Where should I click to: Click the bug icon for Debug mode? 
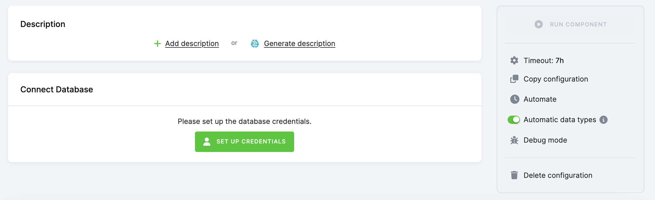[x=514, y=140]
